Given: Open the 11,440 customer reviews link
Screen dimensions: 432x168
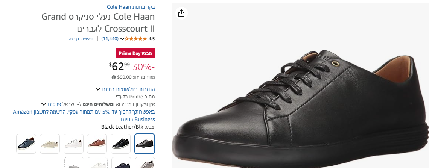Looking at the screenshot, I should (x=110, y=38).
